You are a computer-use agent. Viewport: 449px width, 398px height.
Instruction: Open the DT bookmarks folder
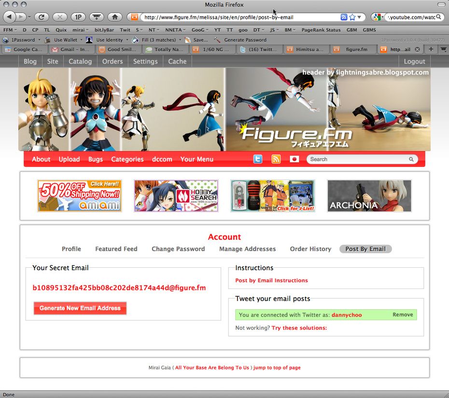click(x=258, y=30)
